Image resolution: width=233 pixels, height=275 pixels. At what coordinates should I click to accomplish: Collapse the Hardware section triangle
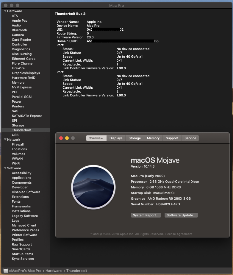(5, 11)
